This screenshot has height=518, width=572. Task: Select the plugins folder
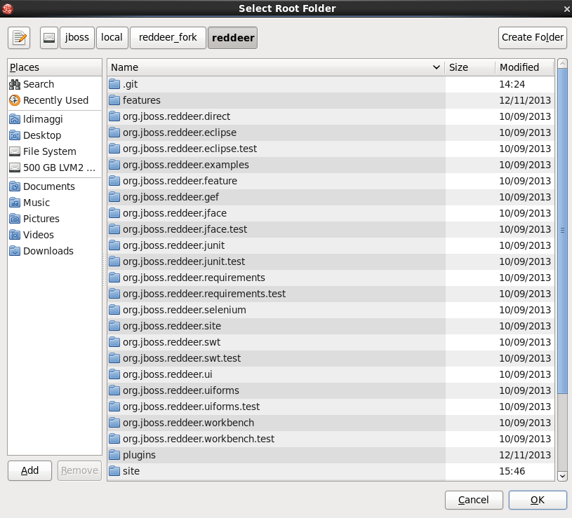tap(331, 455)
